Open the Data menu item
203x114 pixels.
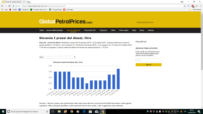[134, 30]
